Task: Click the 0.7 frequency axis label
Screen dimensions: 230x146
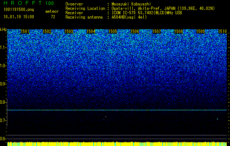Action: pyautogui.click(x=3, y=120)
